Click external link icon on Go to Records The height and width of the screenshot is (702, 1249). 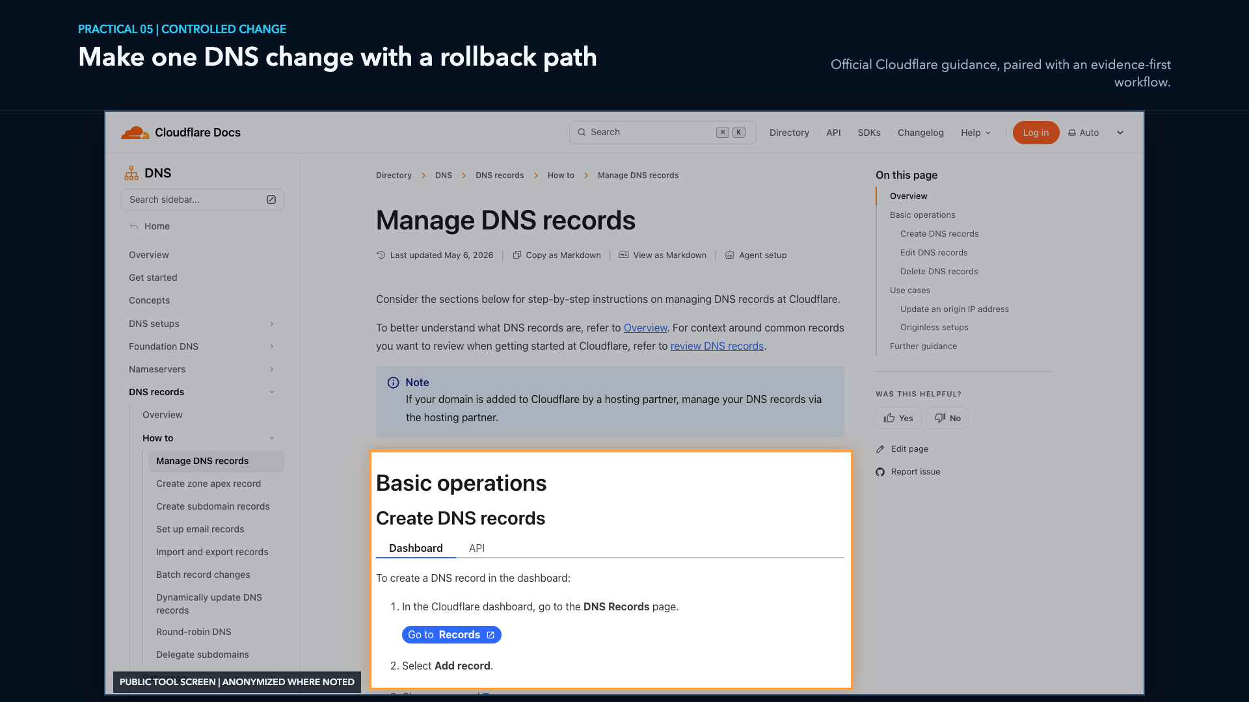pos(490,635)
